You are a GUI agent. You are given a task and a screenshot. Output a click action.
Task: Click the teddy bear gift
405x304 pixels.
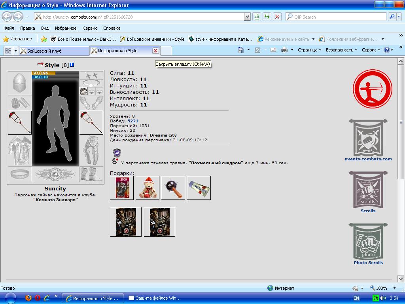tap(148, 188)
